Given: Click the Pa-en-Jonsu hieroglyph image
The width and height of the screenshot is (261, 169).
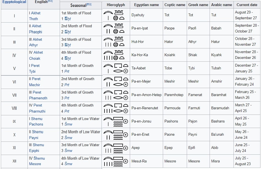Looking at the screenshot, I should (116, 121).
